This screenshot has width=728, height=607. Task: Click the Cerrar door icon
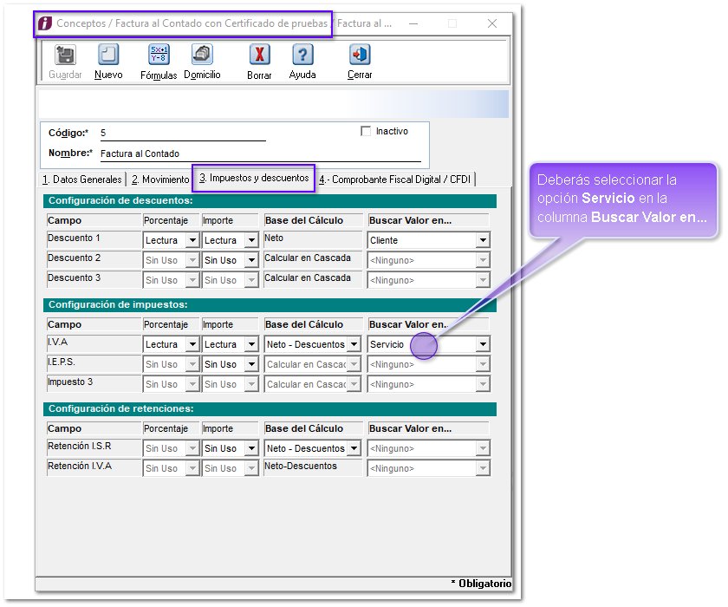pyautogui.click(x=360, y=55)
